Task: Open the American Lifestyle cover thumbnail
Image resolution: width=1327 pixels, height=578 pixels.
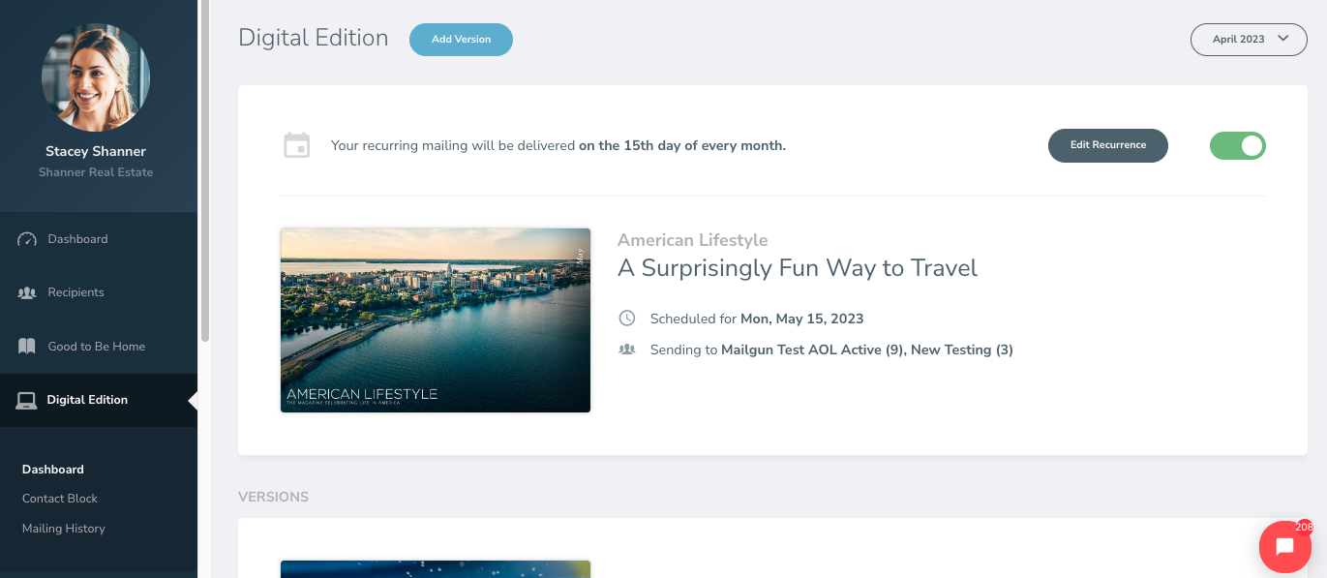Action: coord(436,320)
